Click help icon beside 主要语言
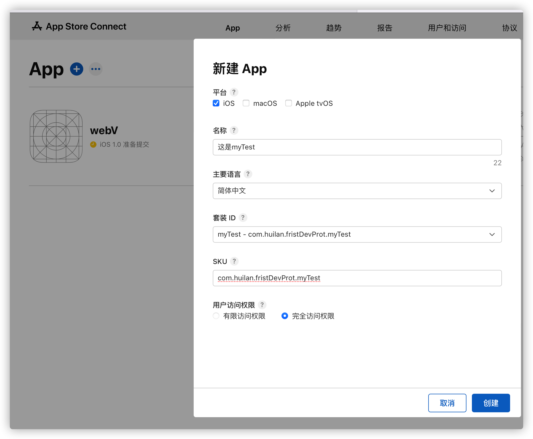Screen dimensions: 533x439 [x=248, y=174]
